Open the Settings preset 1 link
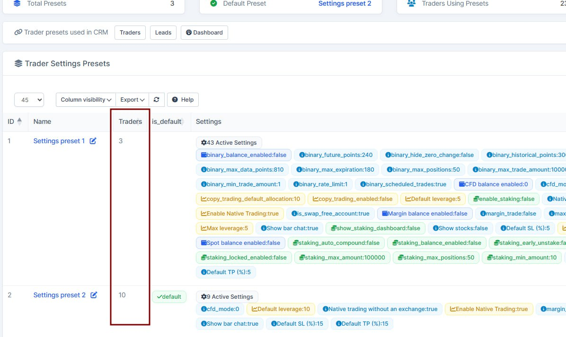This screenshot has height=337, width=566. coord(59,141)
